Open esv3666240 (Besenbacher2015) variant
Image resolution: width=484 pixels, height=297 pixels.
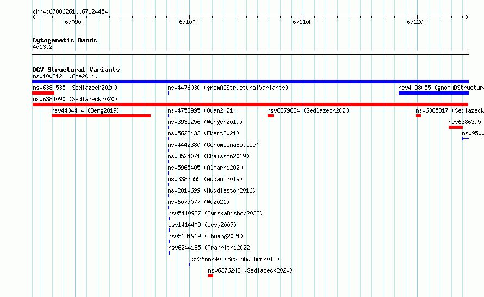(234, 259)
